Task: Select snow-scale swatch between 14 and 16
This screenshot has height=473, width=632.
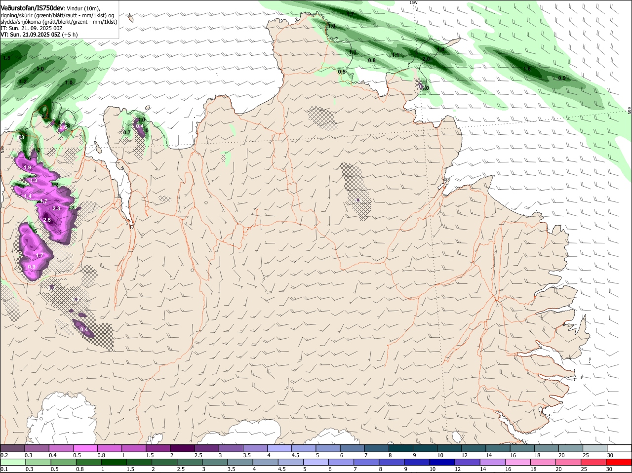Action: (x=498, y=448)
